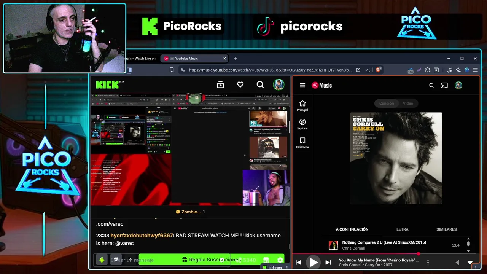Click the Brave shields lion icon
487x274 pixels.
pos(378,70)
